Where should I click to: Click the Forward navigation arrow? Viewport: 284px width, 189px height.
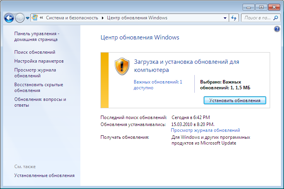tap(20, 18)
